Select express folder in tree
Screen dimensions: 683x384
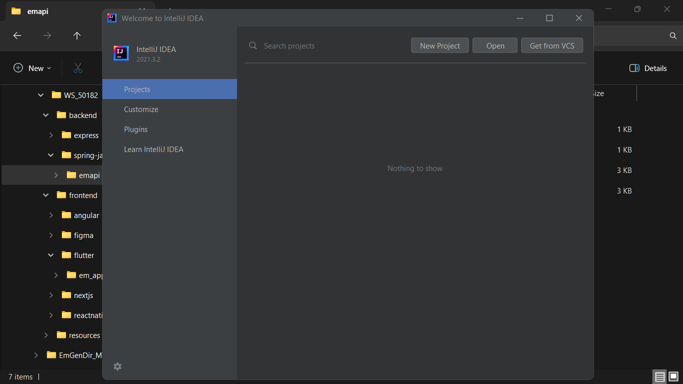[x=86, y=135]
